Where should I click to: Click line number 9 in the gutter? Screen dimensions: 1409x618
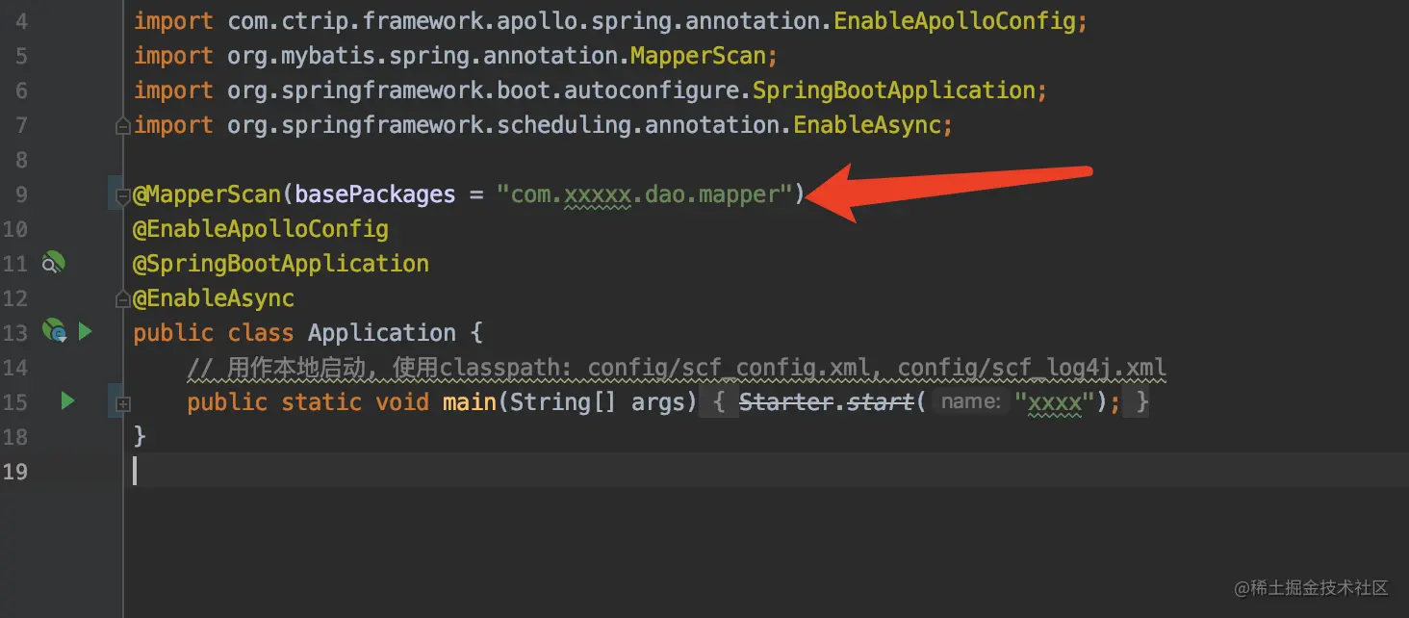20,194
